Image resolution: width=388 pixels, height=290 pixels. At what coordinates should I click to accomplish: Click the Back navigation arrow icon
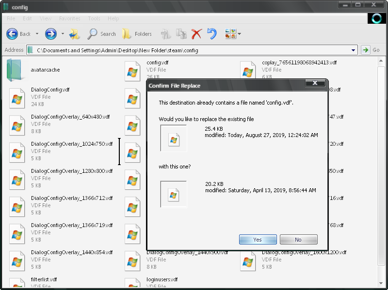click(12, 34)
